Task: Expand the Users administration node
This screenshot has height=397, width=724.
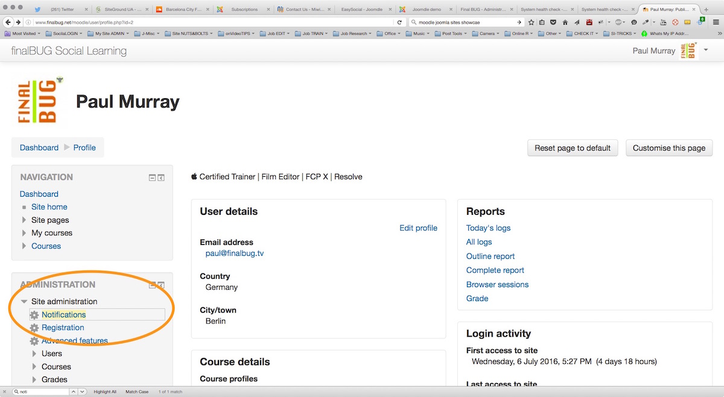Action: tap(34, 354)
